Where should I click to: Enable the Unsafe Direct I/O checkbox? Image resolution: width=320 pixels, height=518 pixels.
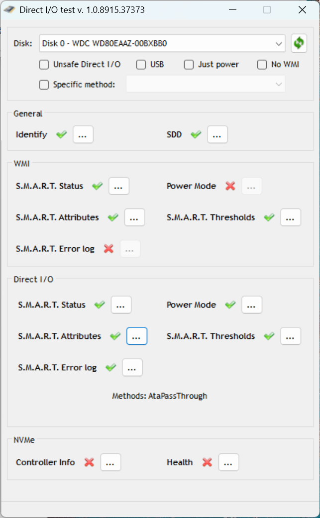(x=44, y=65)
